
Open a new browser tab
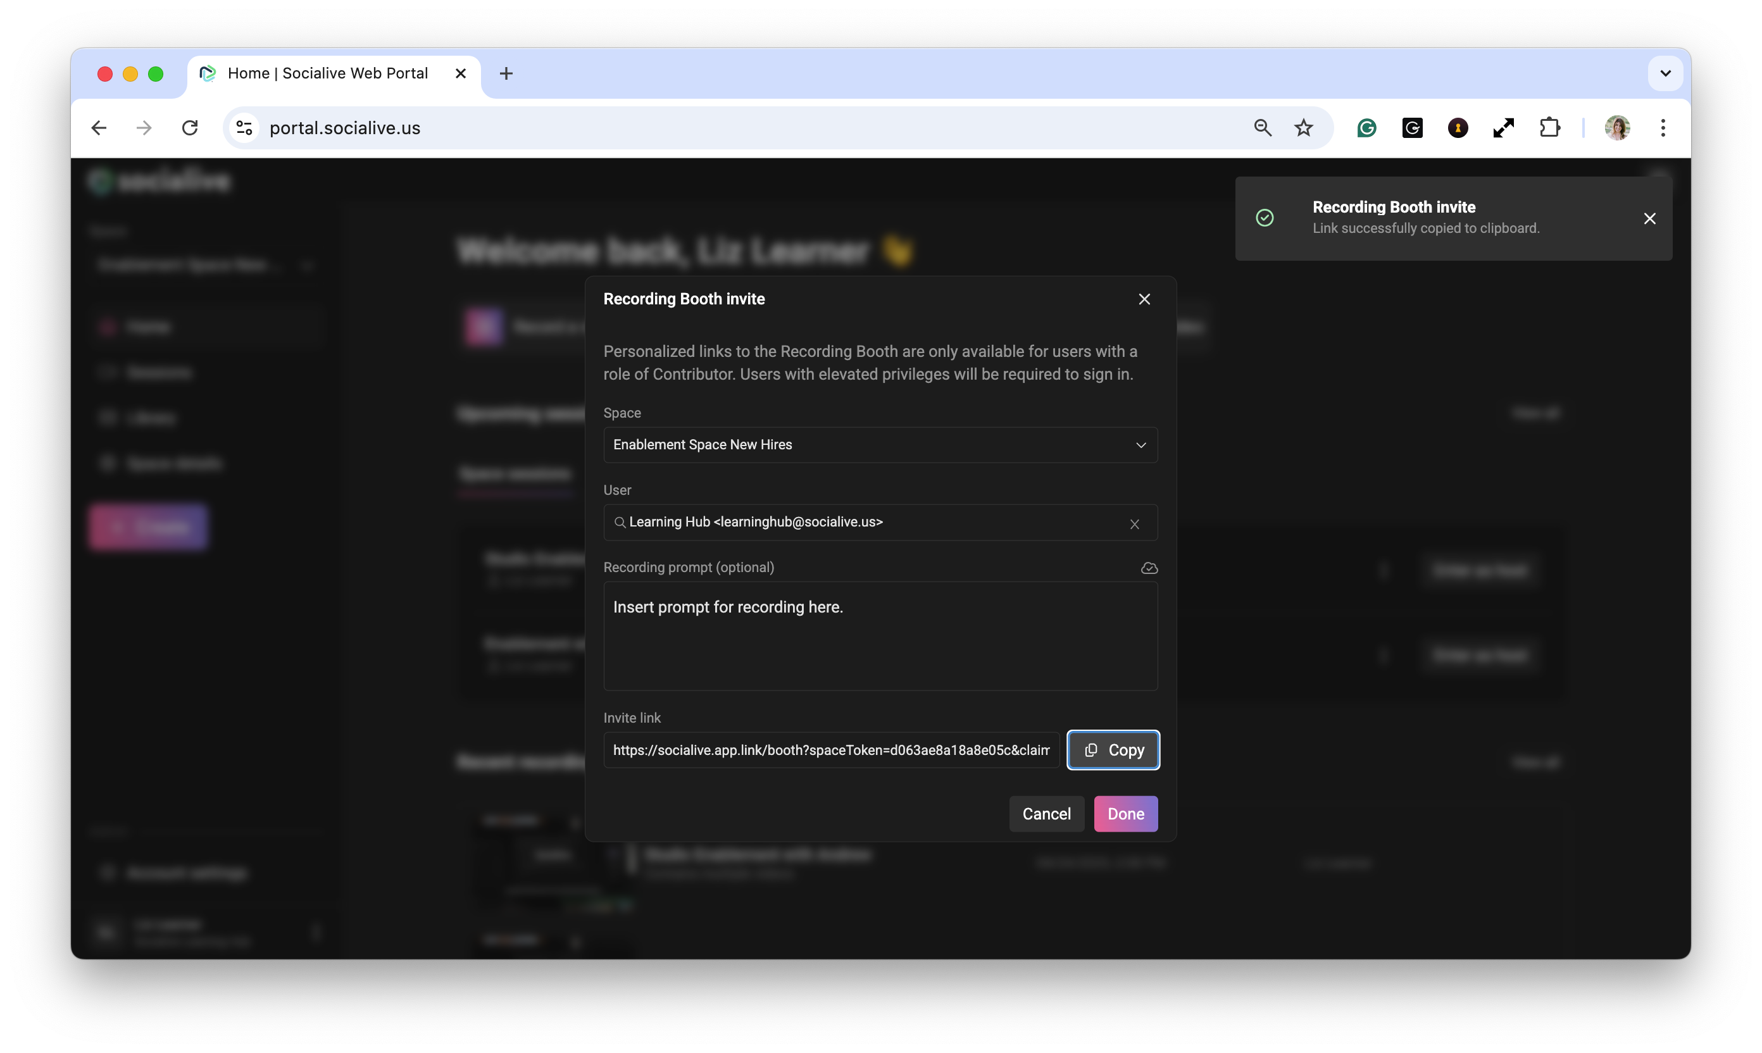pyautogui.click(x=506, y=73)
